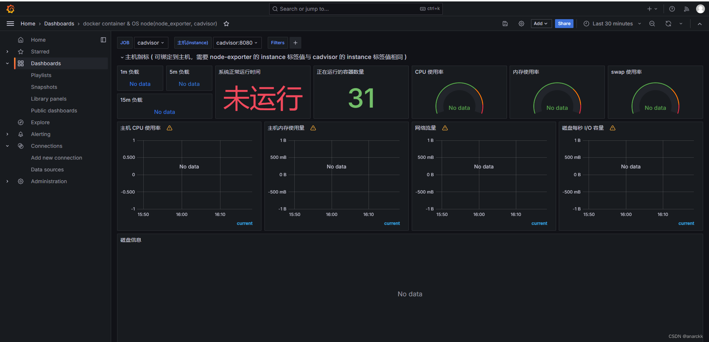Open the news RSS feed icon
The width and height of the screenshot is (709, 342).
coord(686,9)
